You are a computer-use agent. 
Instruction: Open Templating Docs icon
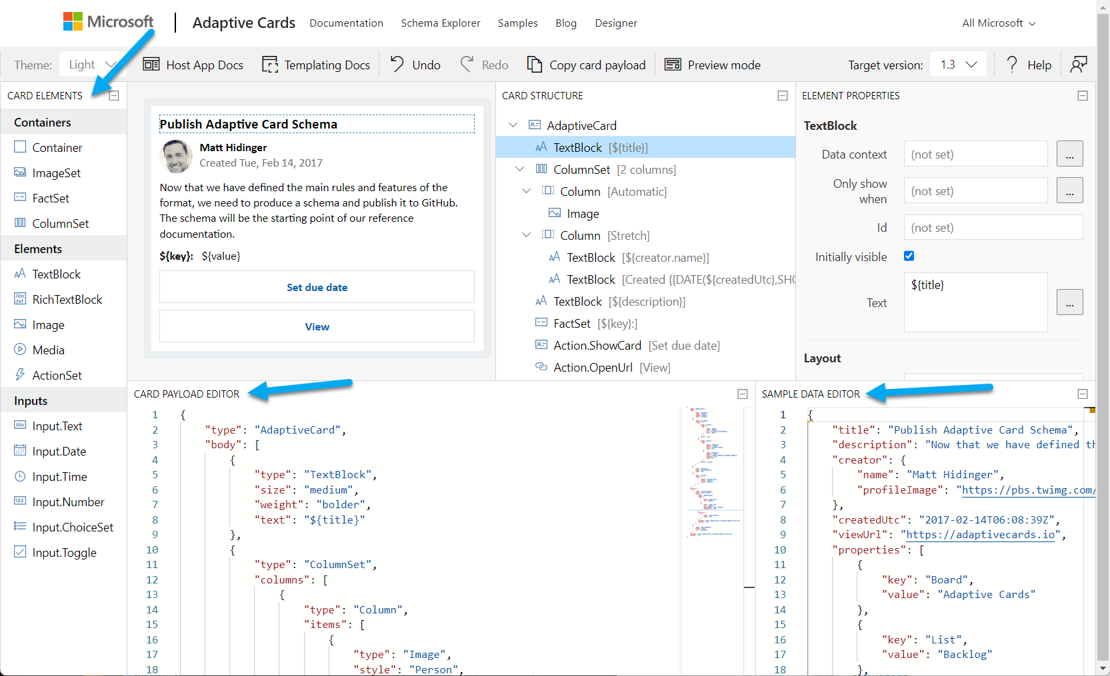coord(270,65)
